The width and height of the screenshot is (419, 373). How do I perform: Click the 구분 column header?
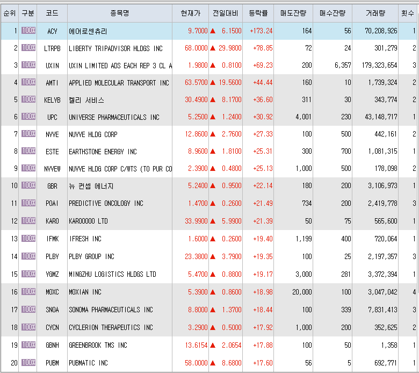click(28, 13)
